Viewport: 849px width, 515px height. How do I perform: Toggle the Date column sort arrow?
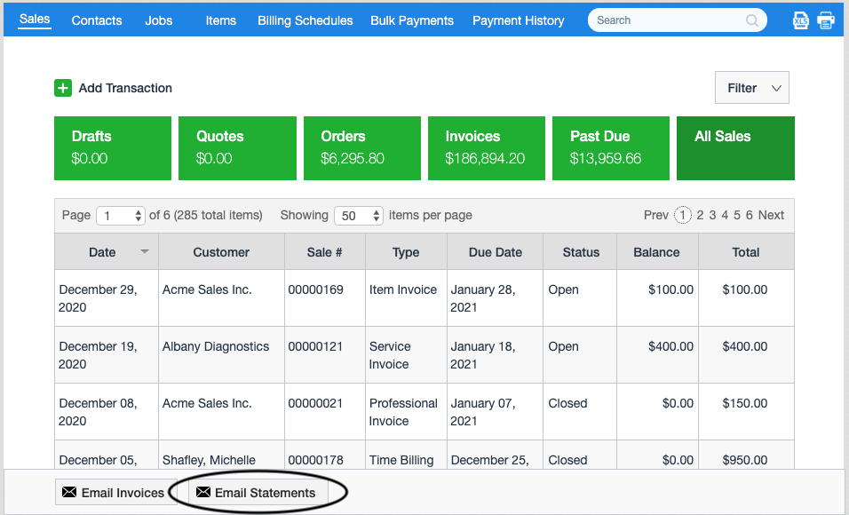[x=145, y=252]
